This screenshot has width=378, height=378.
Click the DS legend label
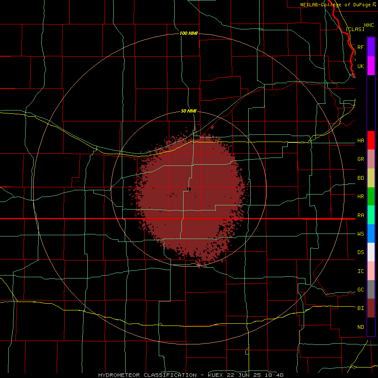(x=360, y=252)
